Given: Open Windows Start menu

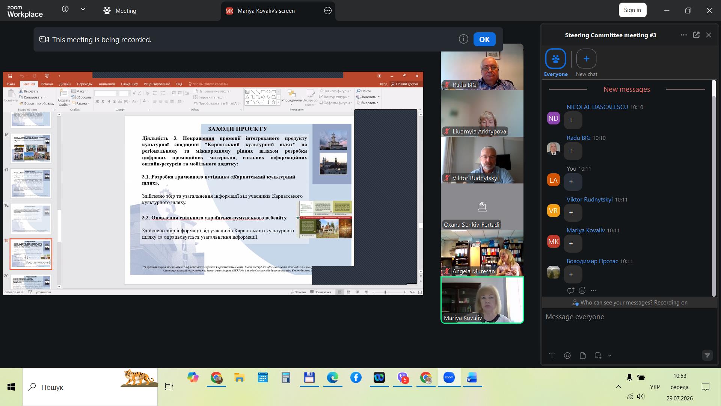Looking at the screenshot, I should coord(11,387).
